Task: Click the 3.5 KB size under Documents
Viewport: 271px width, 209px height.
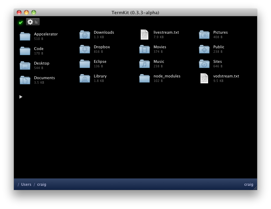Action: tap(39, 82)
